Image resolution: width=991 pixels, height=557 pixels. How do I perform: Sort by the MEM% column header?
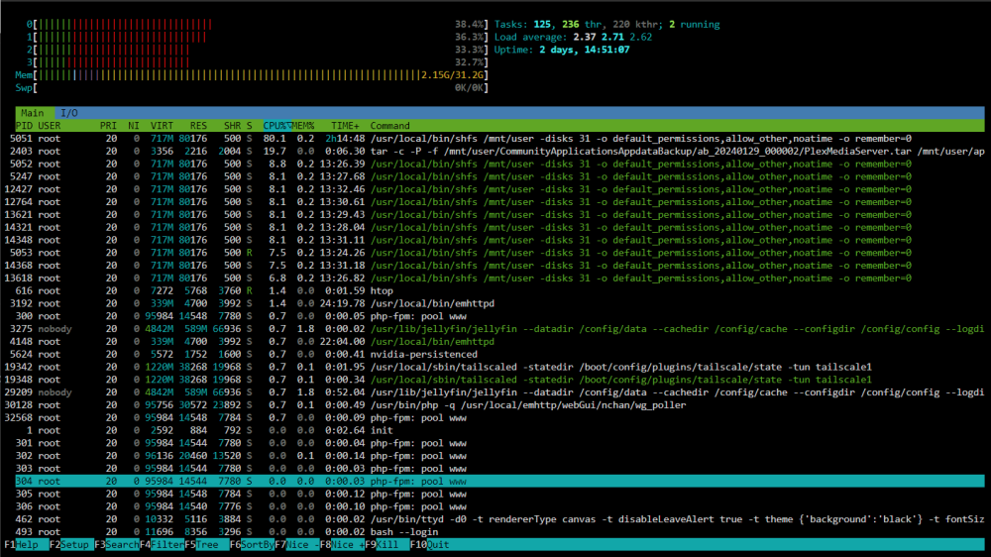[x=303, y=125]
